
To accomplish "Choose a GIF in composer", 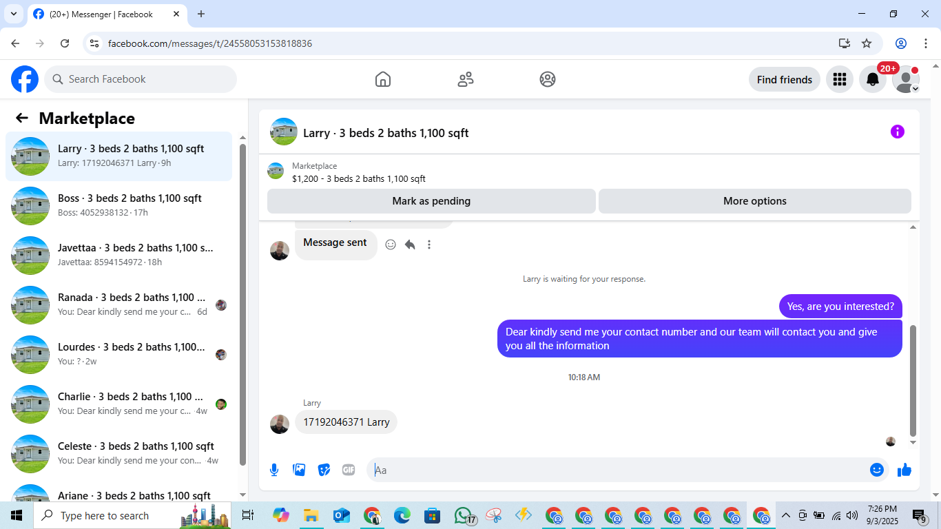I will tap(349, 470).
